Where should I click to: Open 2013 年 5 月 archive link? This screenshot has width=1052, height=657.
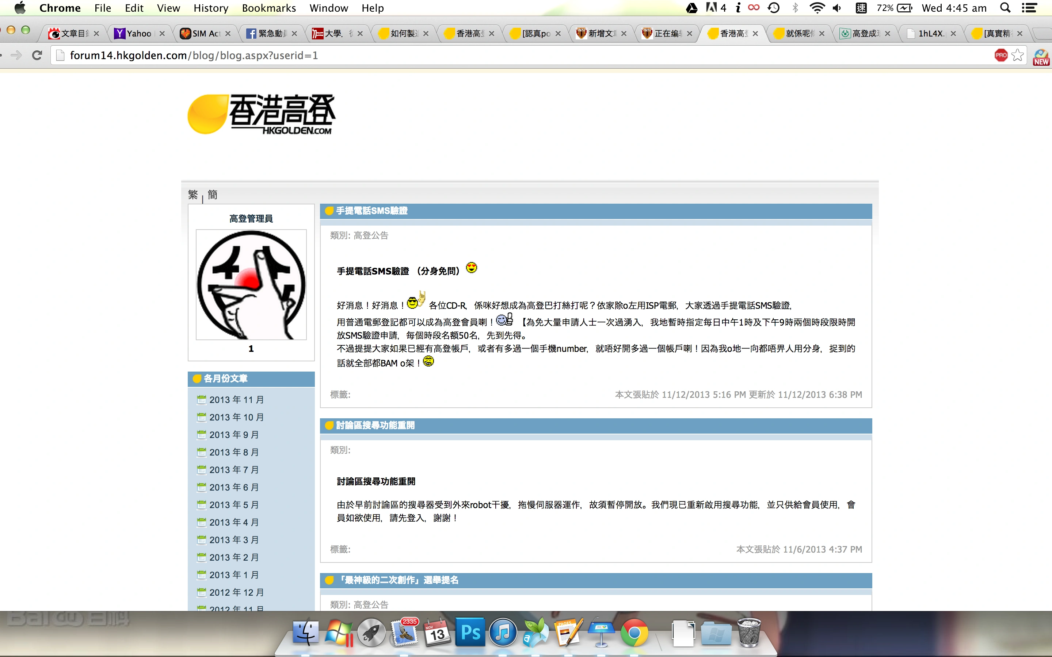point(234,505)
